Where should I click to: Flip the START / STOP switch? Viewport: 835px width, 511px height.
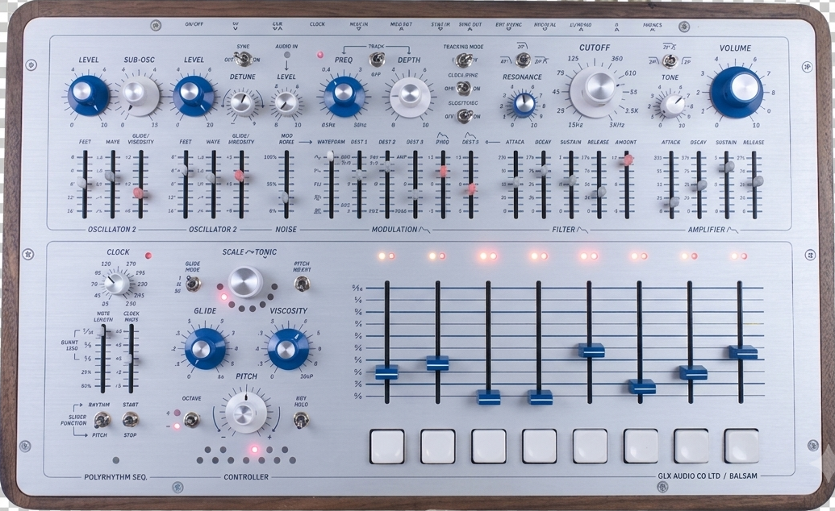130,421
